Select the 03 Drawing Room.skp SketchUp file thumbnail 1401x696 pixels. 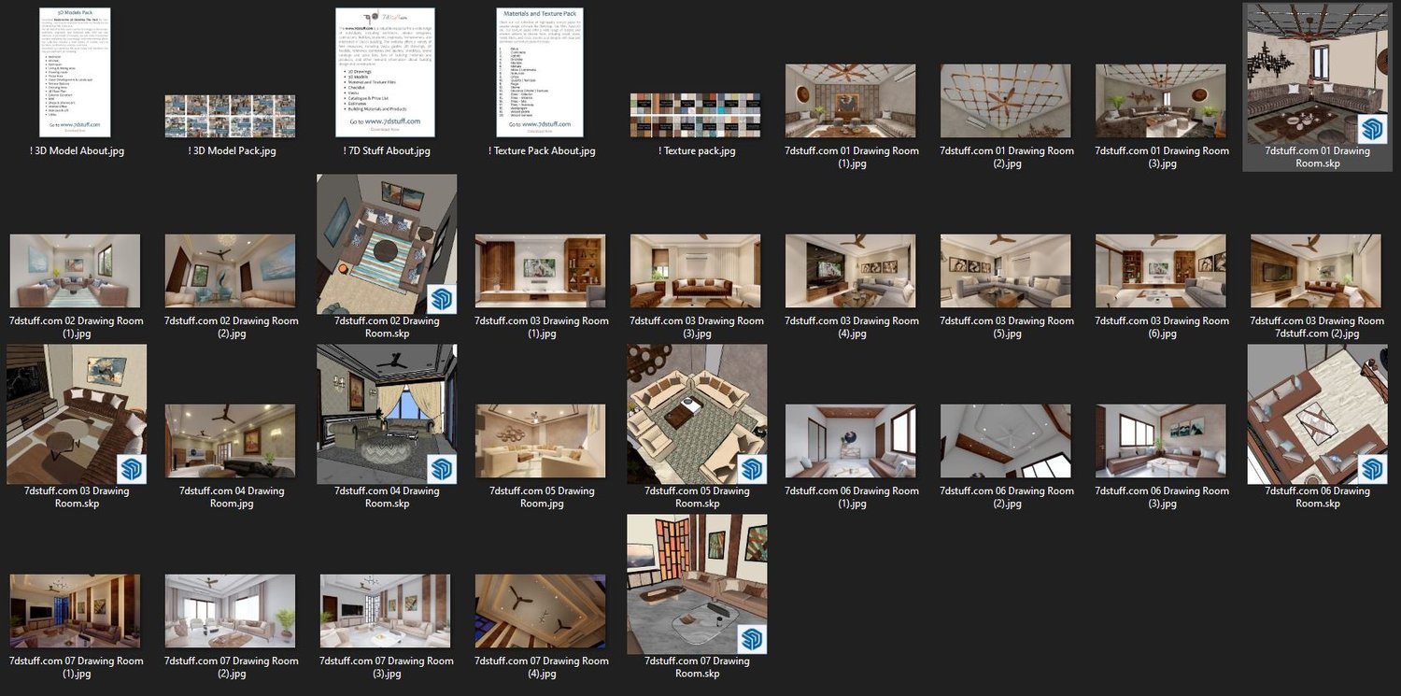coord(77,414)
